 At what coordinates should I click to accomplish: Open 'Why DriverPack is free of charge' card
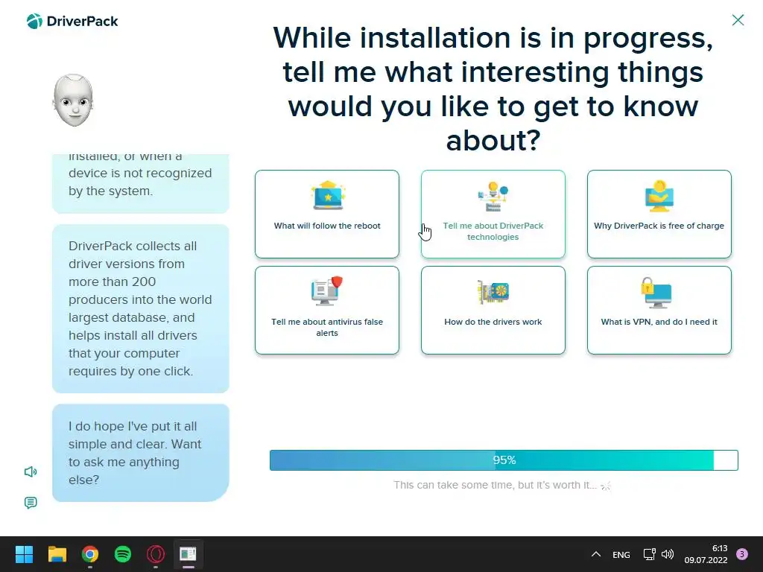click(659, 214)
